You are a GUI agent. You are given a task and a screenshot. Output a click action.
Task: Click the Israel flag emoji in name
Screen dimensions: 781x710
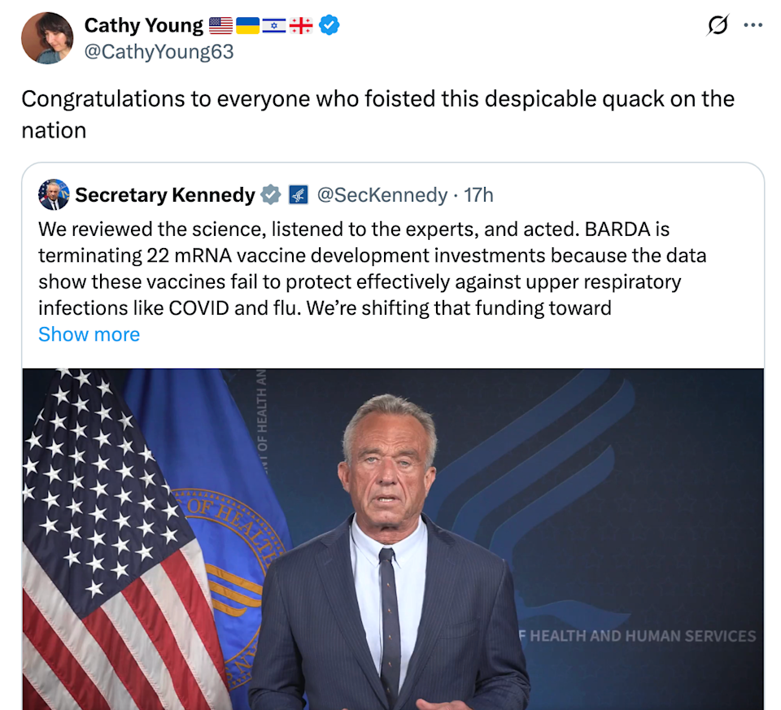[x=274, y=26]
